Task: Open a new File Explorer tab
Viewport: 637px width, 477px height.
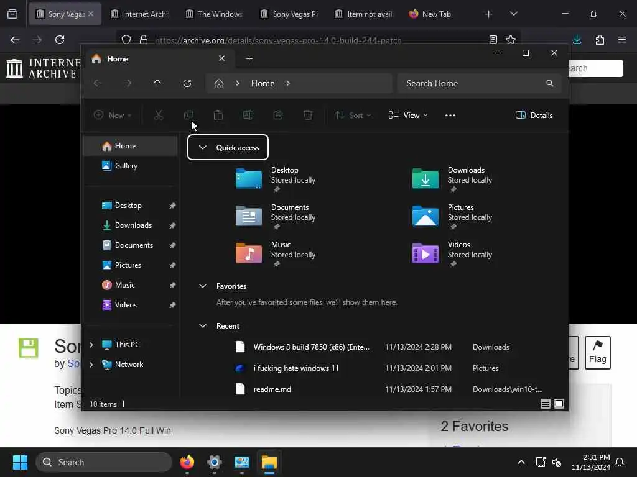Action: coord(249,59)
